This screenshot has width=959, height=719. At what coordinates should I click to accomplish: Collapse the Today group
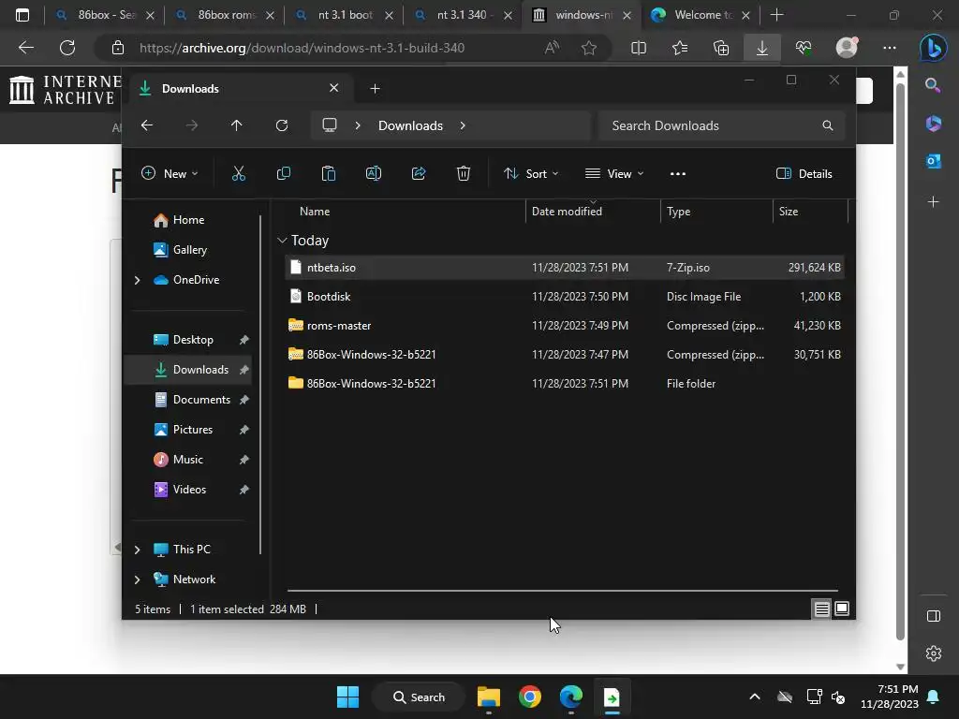pos(282,241)
